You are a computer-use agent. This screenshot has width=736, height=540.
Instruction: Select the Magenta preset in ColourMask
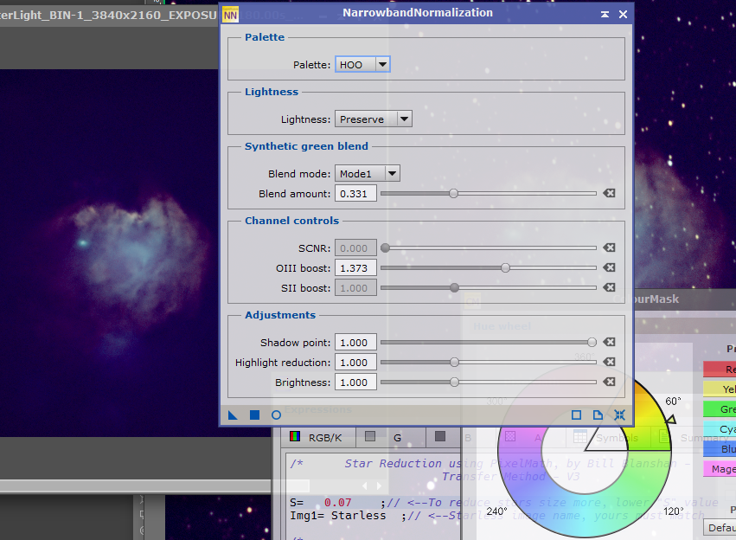(x=720, y=469)
